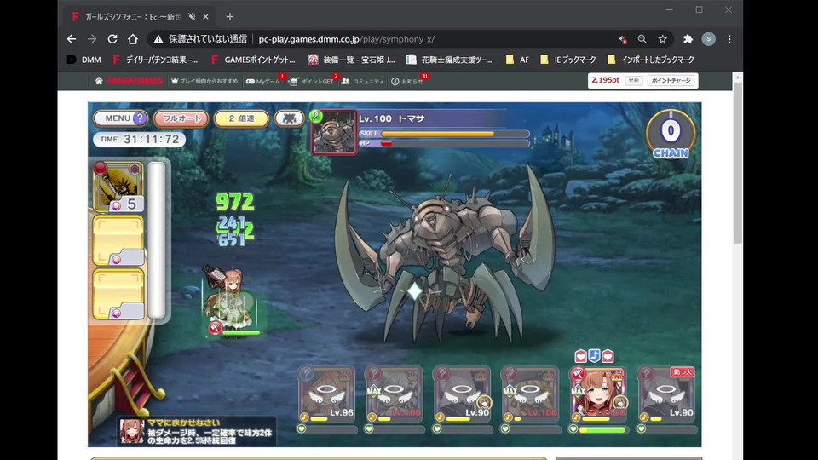The image size is (818, 460).
Task: Click the brown-haired character on the battlefield
Action: (229, 300)
